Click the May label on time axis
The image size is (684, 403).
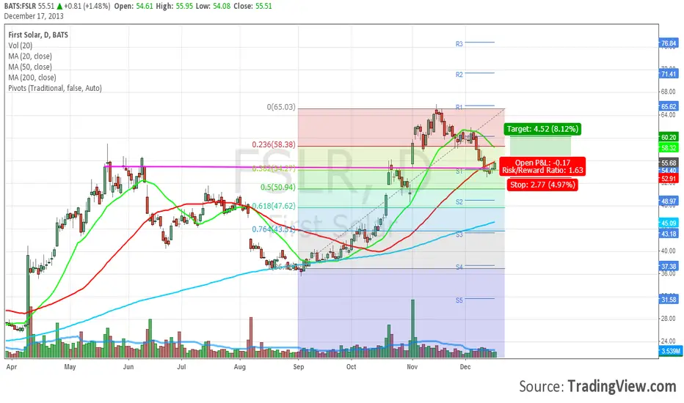click(70, 367)
